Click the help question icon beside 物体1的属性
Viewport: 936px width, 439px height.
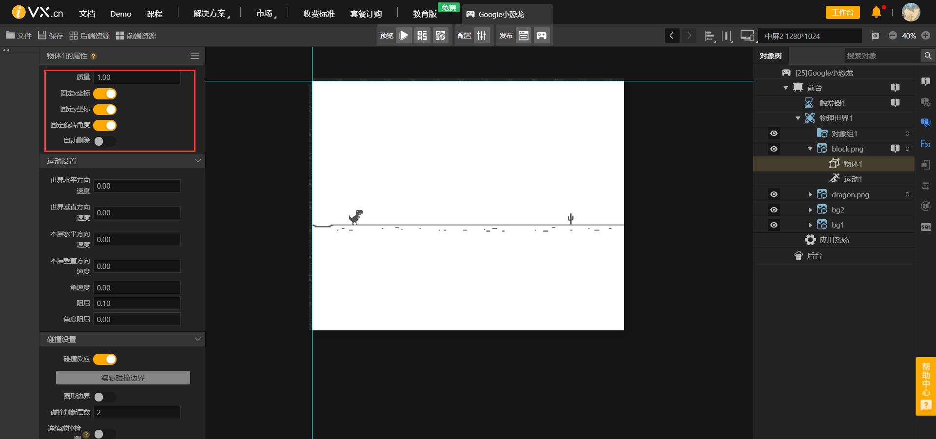94,57
